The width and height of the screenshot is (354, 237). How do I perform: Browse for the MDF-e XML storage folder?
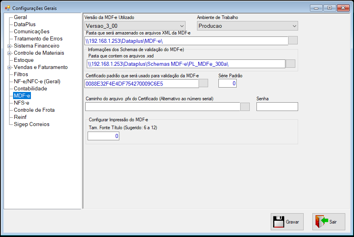click(293, 40)
